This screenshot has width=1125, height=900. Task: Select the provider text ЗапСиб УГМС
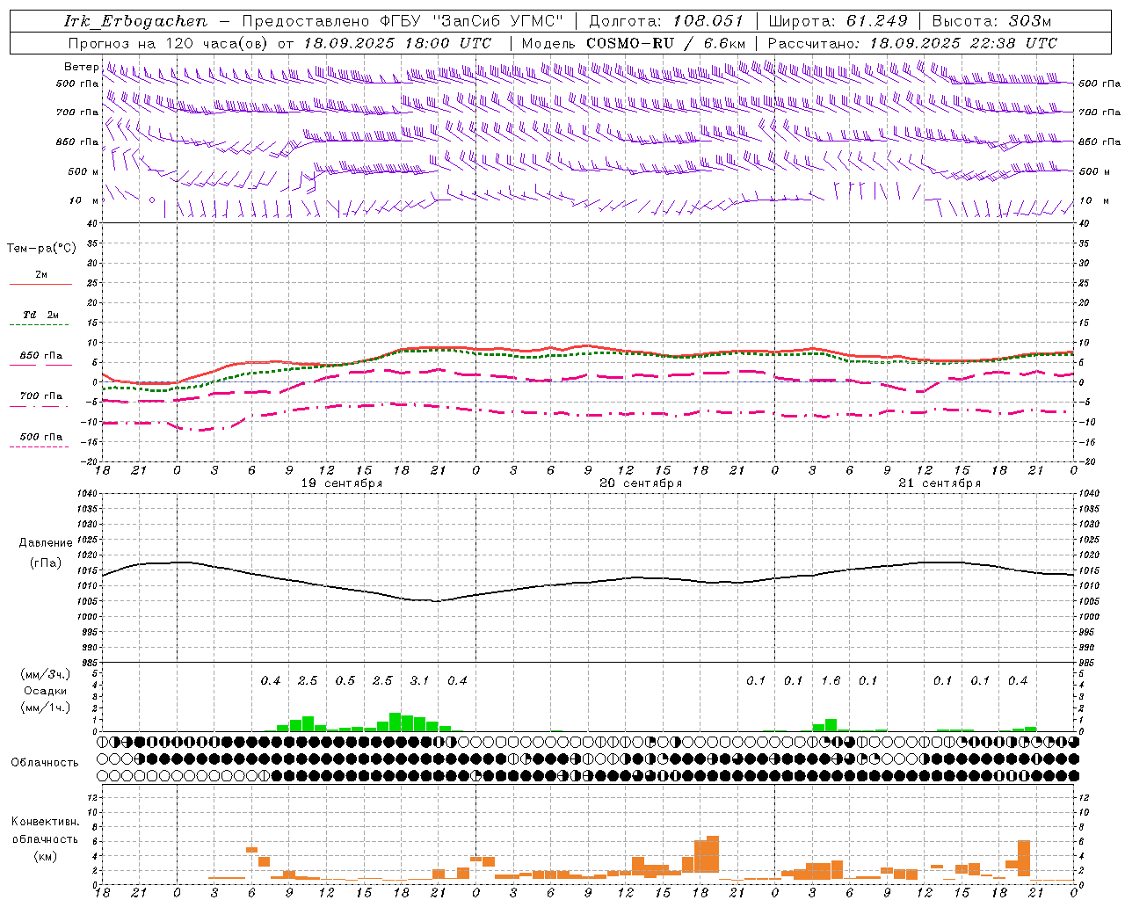tap(497, 21)
